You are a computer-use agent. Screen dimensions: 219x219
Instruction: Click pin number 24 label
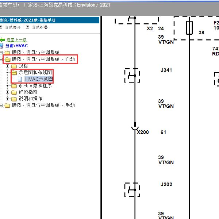(161, 28)
